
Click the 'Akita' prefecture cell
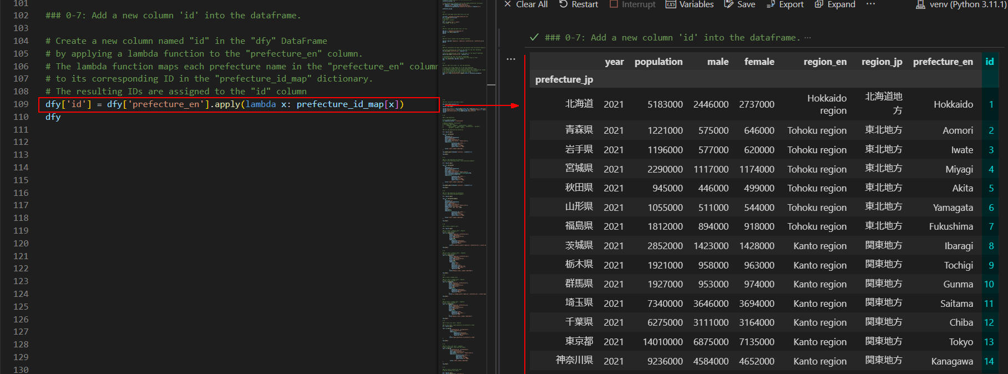(x=963, y=188)
